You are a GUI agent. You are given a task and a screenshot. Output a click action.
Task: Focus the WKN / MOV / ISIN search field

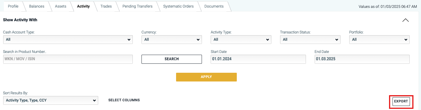point(68,59)
